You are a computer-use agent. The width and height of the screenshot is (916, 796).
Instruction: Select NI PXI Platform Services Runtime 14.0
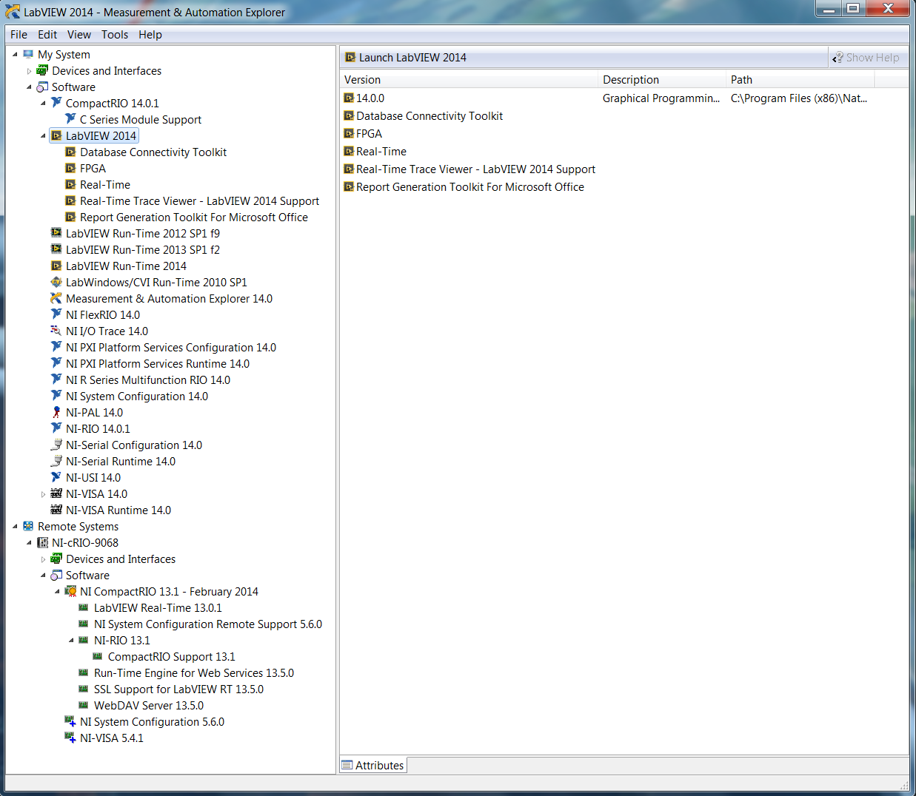(x=158, y=363)
